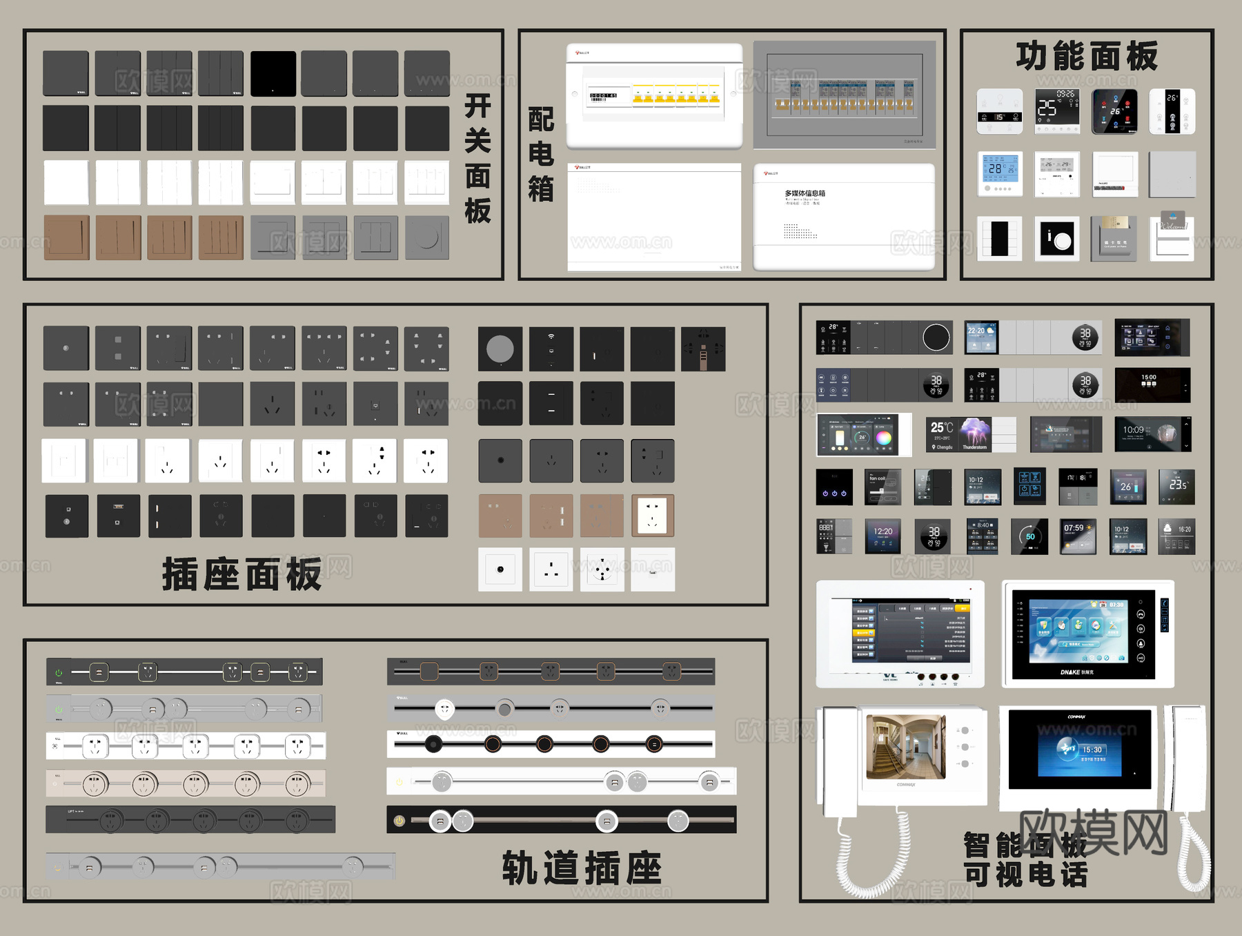
Task: Select the white VL intercom with list screen
Action: coord(900,634)
